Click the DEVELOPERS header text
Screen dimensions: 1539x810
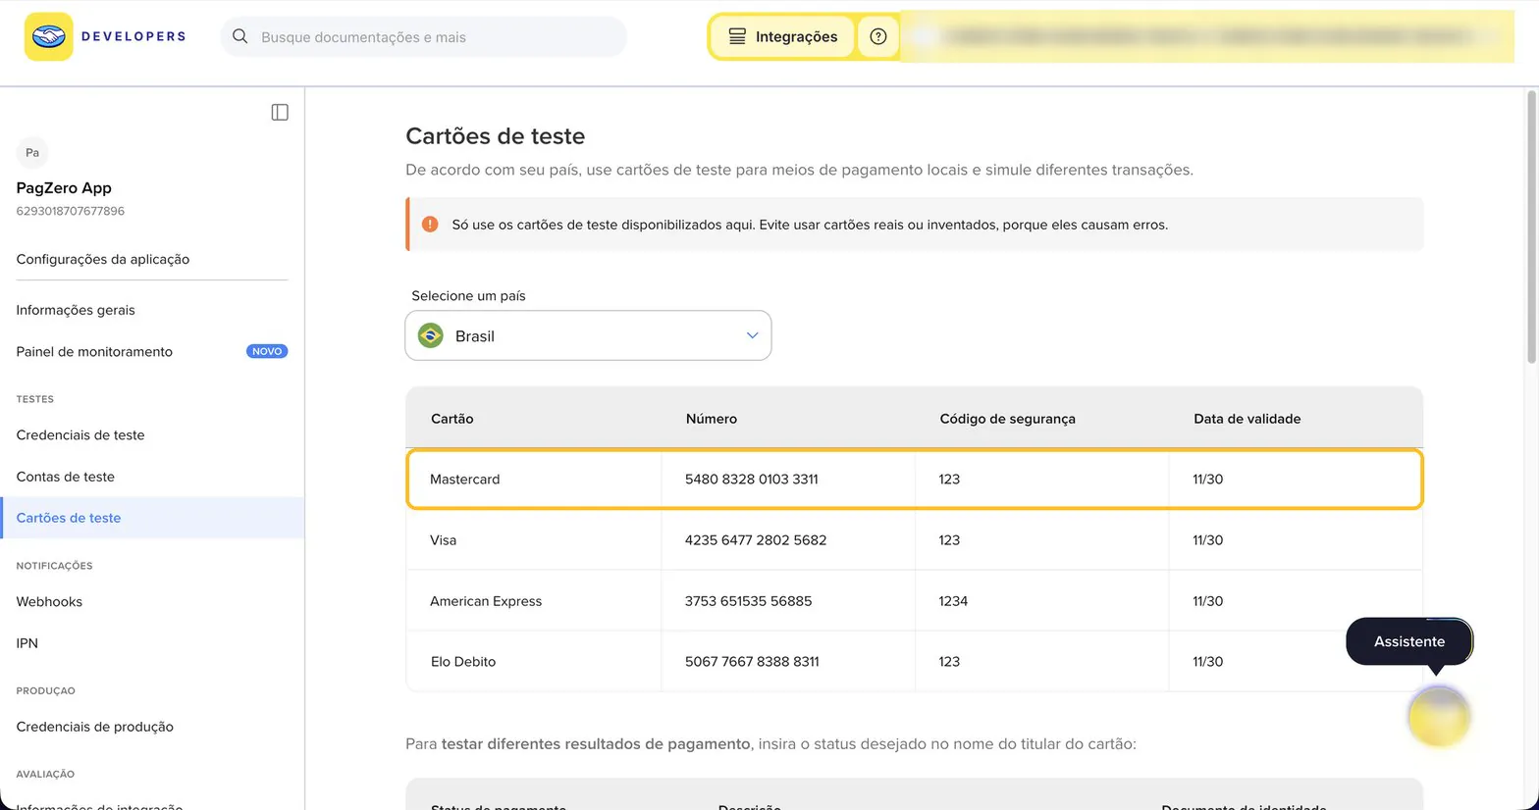tap(133, 36)
